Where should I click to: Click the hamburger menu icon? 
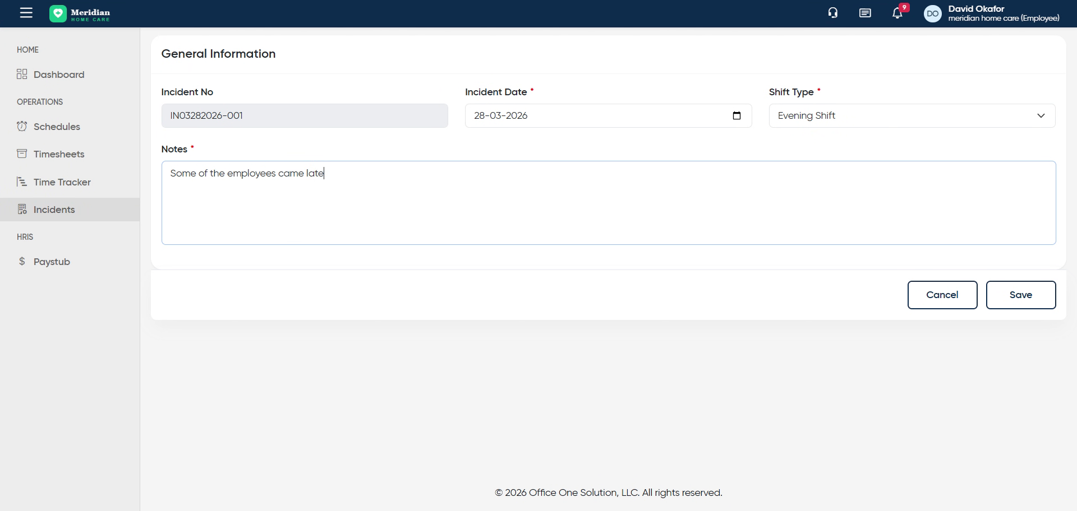(26, 13)
